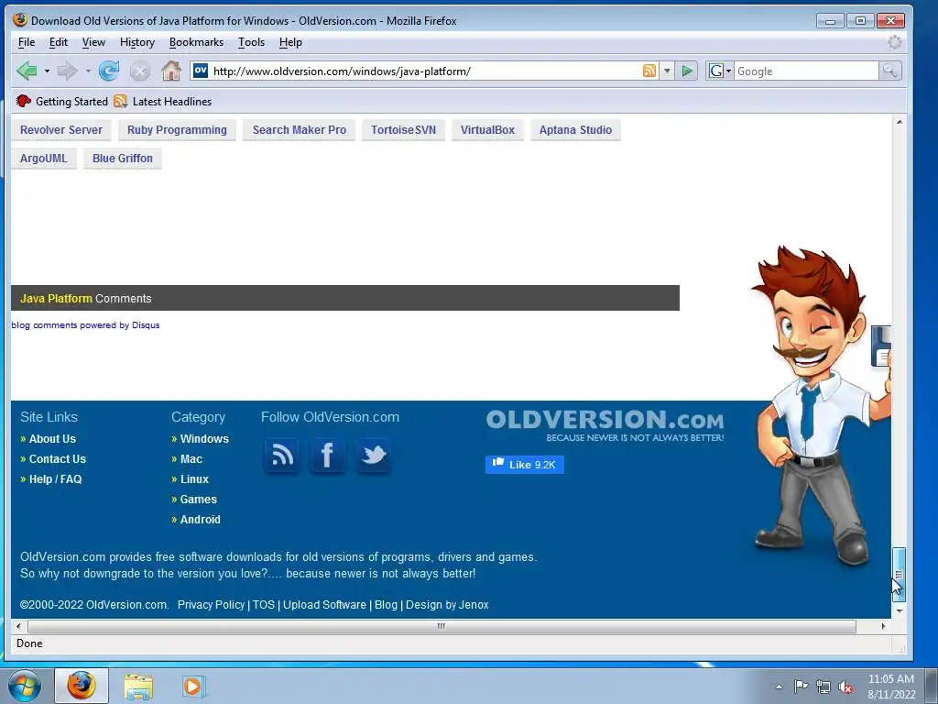Expand the address bar URL dropdown
The height and width of the screenshot is (704, 938).
667,71
